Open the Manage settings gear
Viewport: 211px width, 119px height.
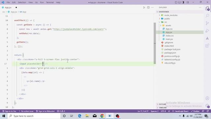pyautogui.click(x=207, y=105)
